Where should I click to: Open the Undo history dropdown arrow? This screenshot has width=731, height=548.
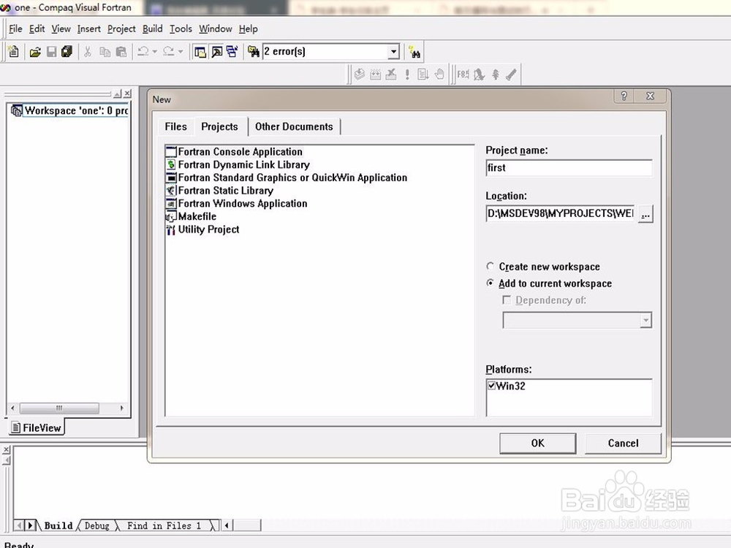pyautogui.click(x=155, y=52)
